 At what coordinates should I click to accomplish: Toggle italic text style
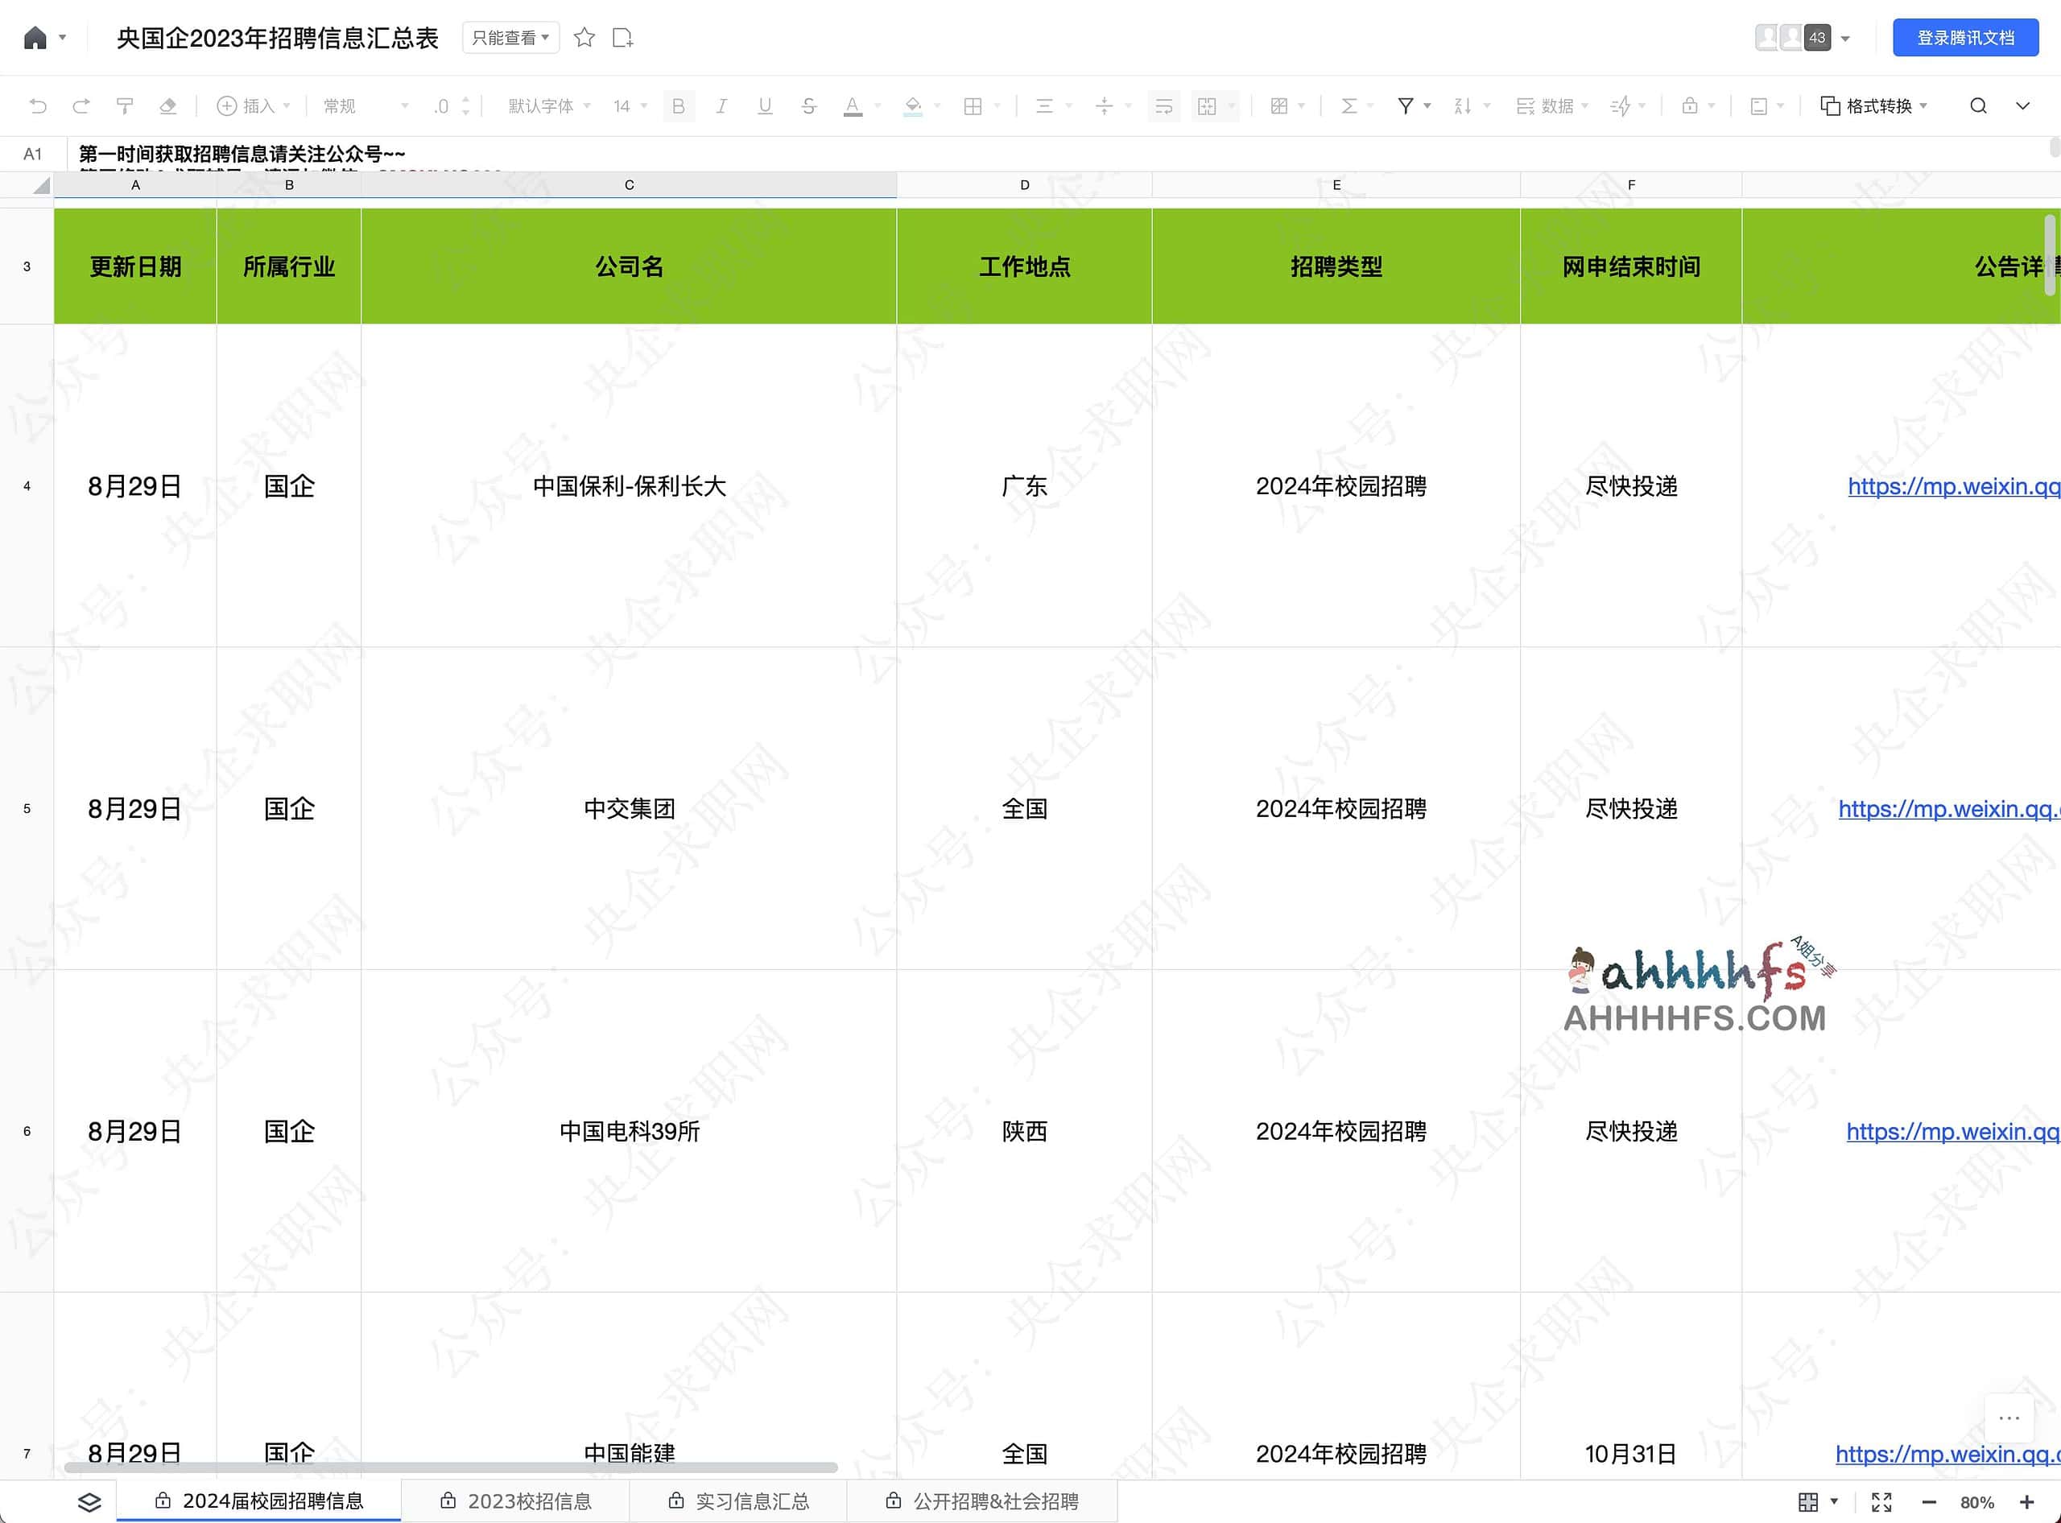pyautogui.click(x=721, y=106)
